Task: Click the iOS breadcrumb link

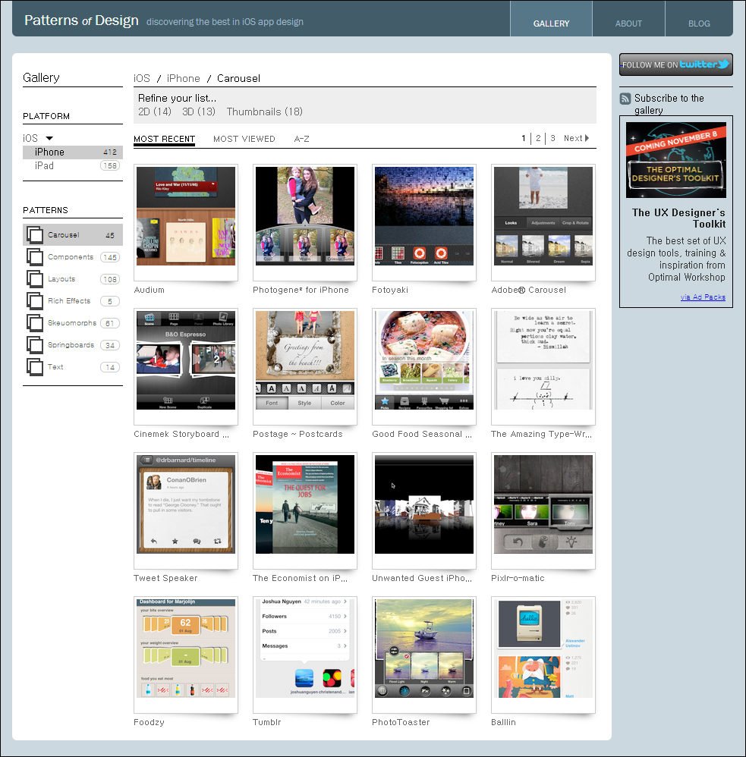Action: point(142,78)
